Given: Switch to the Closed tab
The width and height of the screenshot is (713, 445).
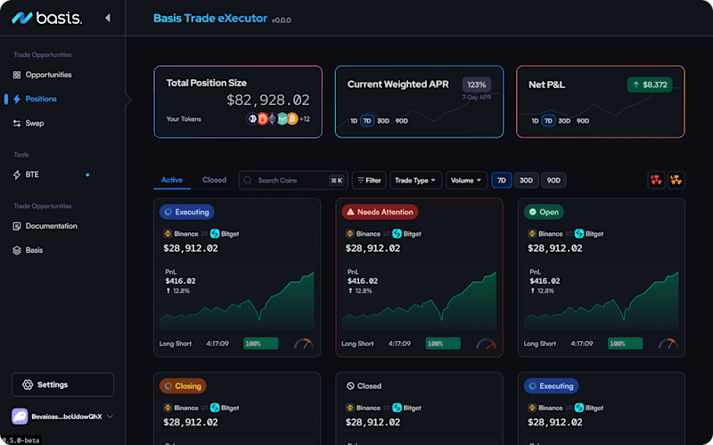Looking at the screenshot, I should 214,181.
